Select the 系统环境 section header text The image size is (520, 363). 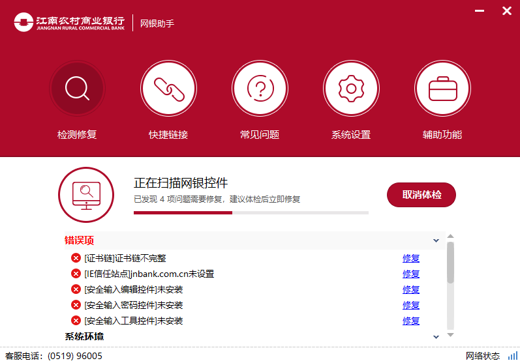click(84, 336)
